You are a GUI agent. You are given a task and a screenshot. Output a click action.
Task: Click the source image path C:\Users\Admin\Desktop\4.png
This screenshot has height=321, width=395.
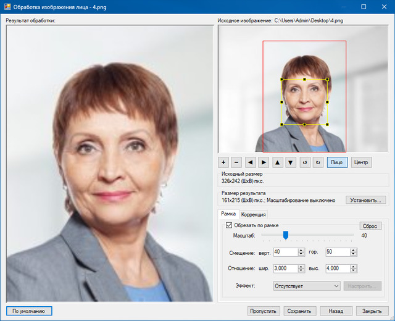(x=309, y=20)
